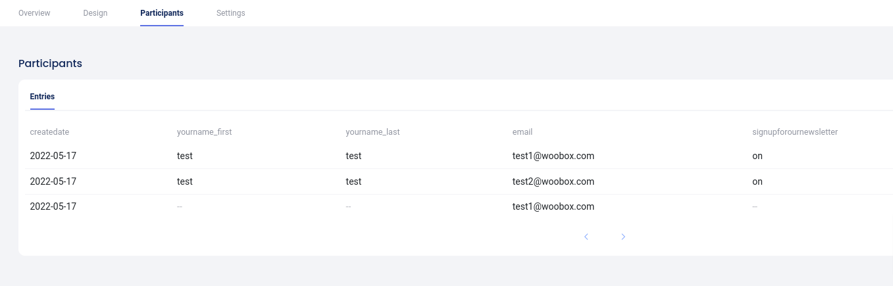Select the test2@woobox.com email entry
Image resolution: width=893 pixels, height=286 pixels.
pyautogui.click(x=553, y=181)
